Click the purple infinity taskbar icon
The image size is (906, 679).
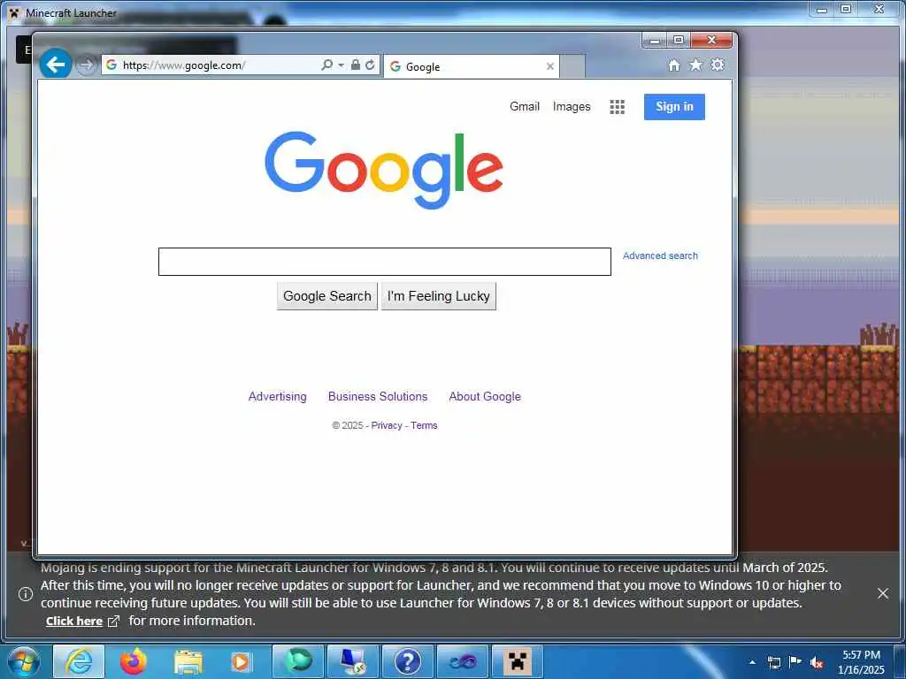463,661
